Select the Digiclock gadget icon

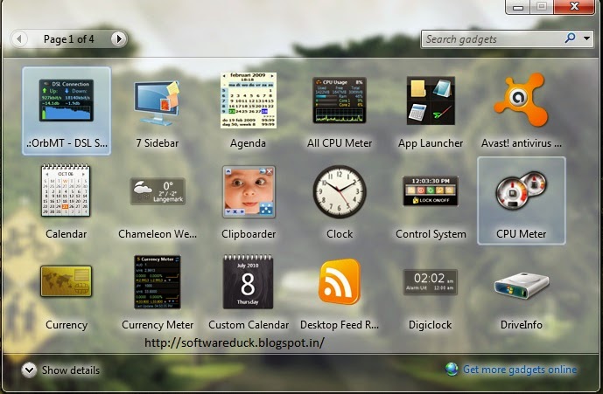pos(431,282)
